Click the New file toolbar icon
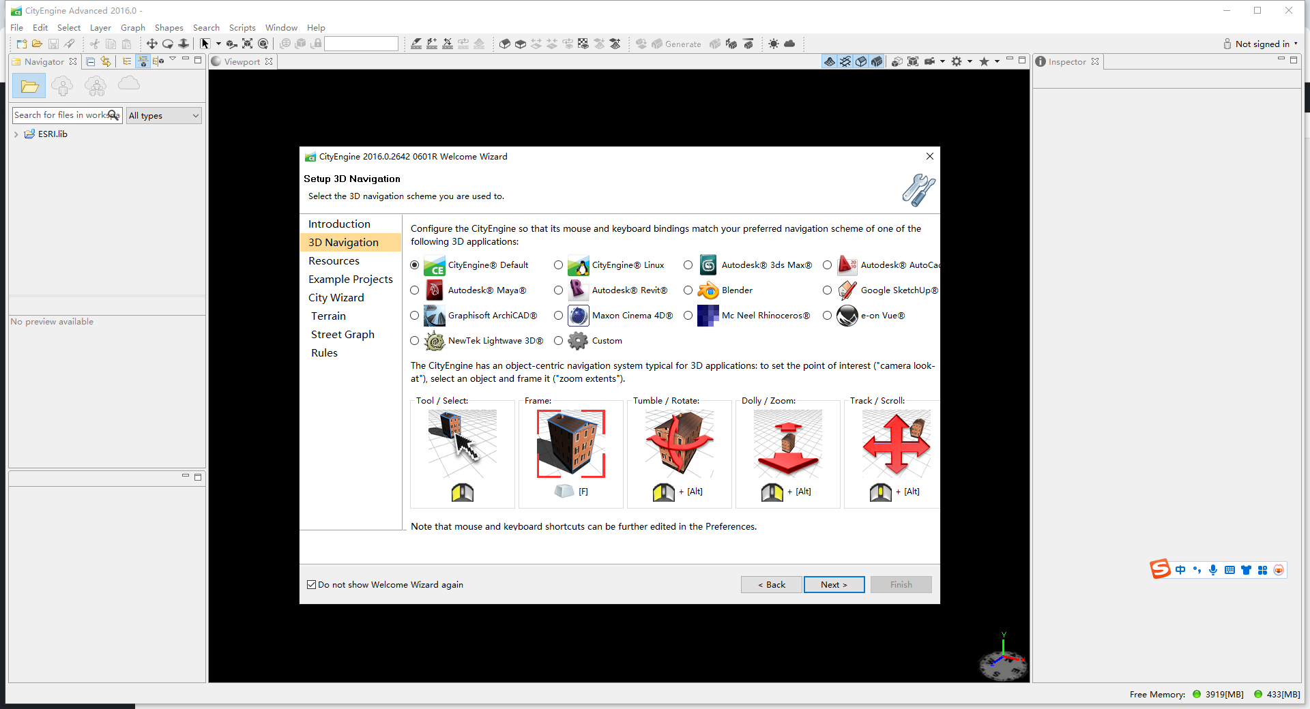1310x709 pixels. [21, 44]
